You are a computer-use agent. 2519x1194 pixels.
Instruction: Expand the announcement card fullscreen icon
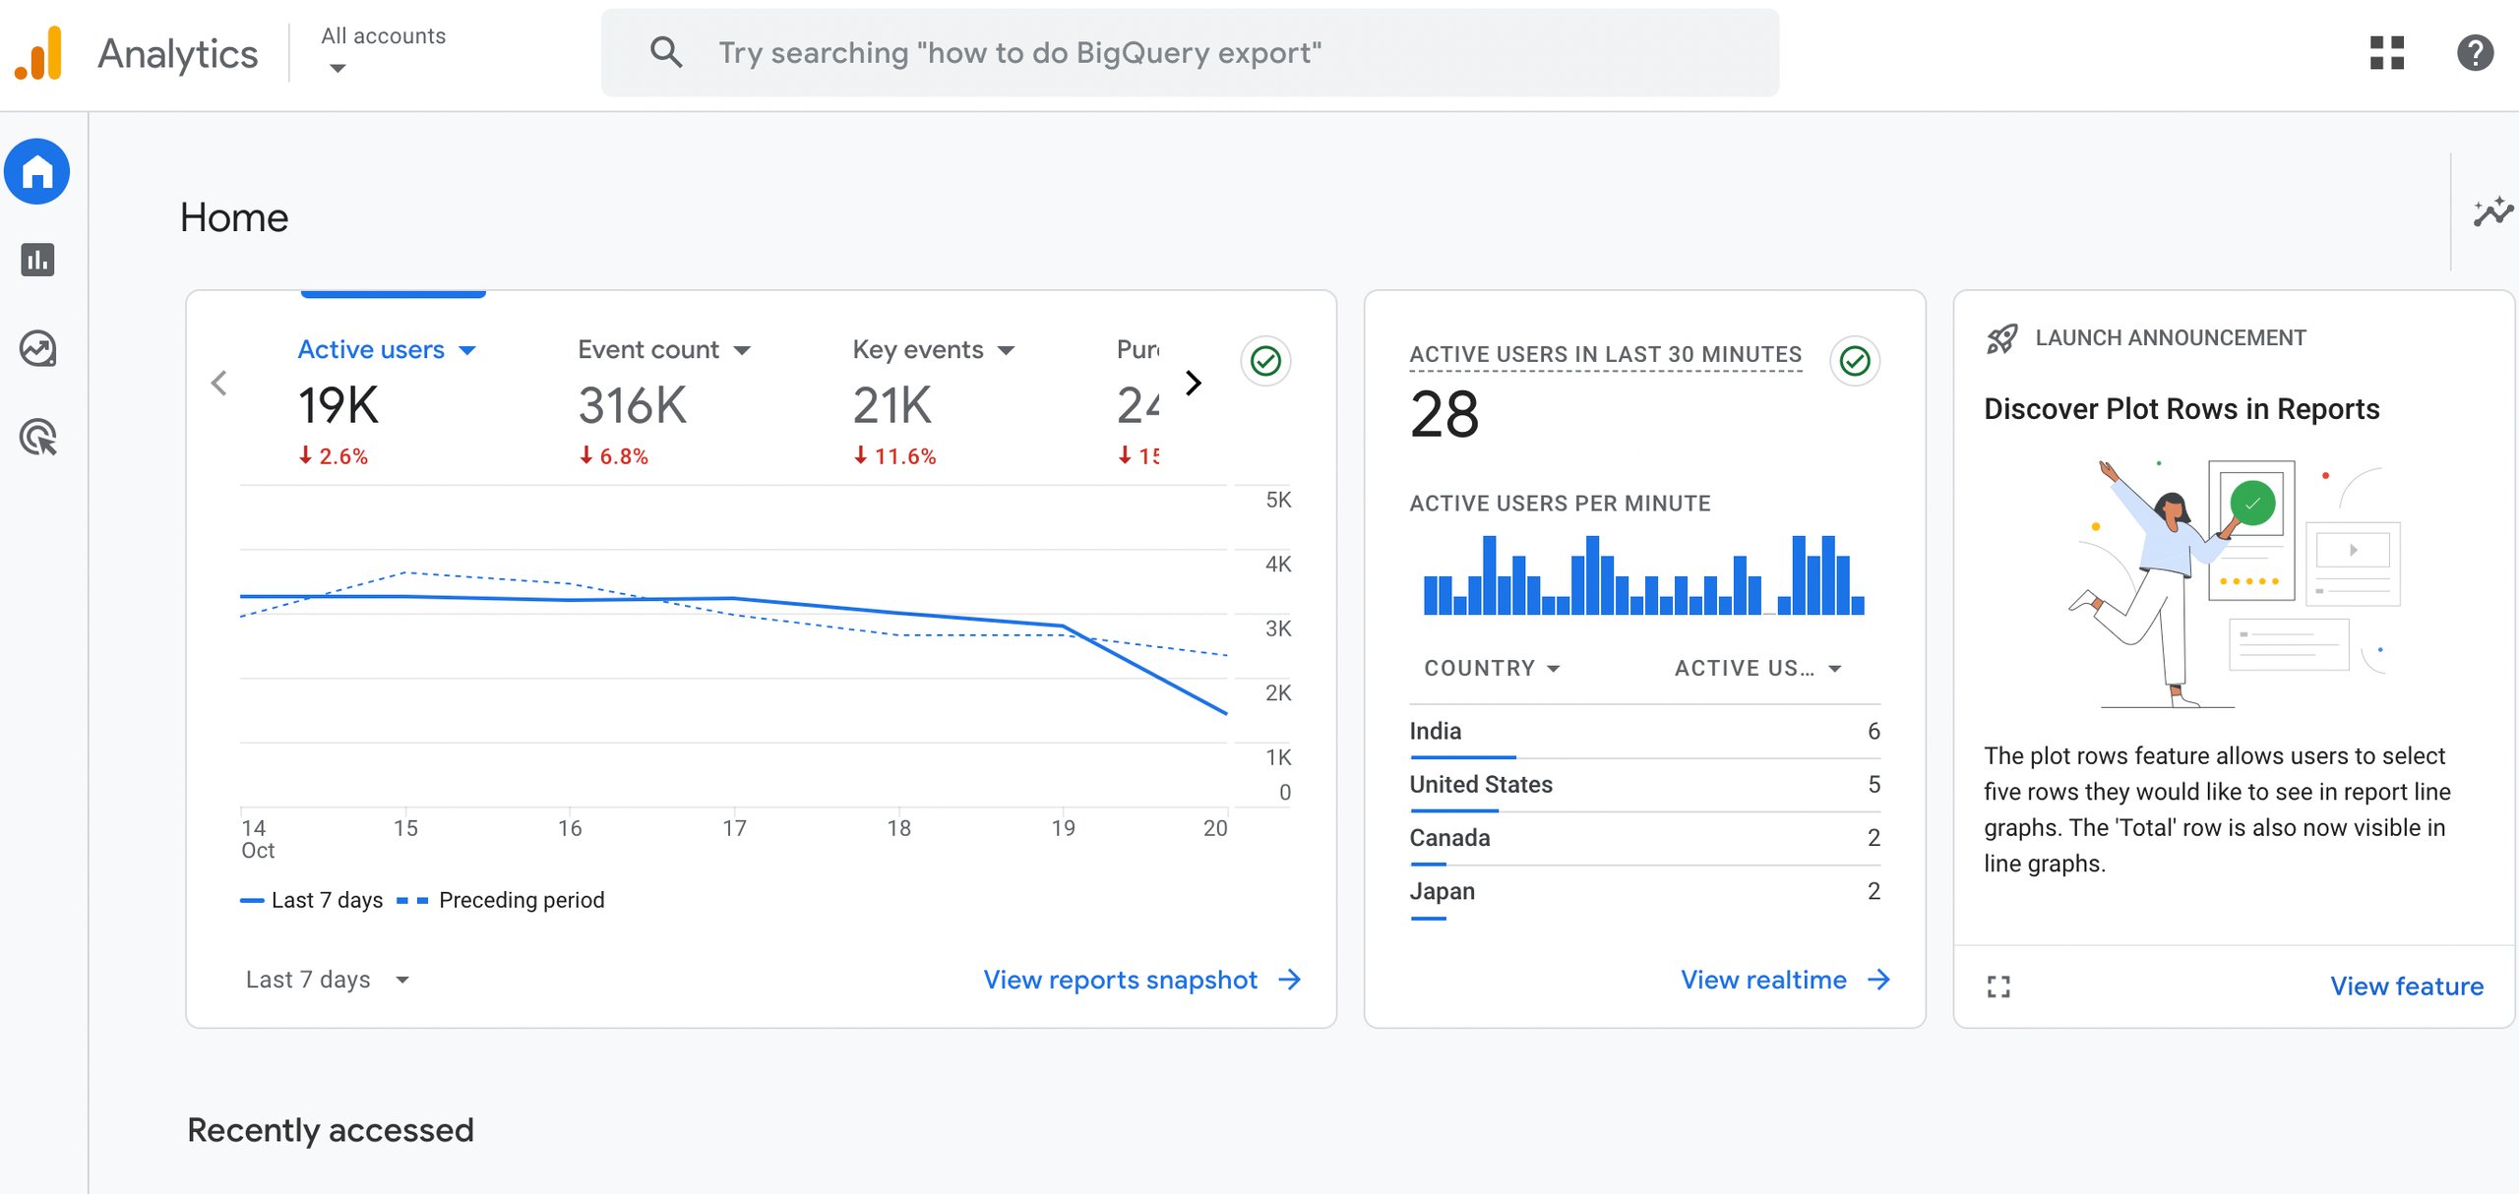coord(1998,986)
